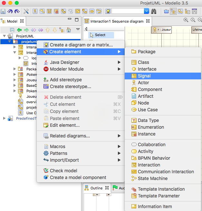Click the Save icon in the toolbar
This screenshot has height=211, width=202.
click(3, 11)
